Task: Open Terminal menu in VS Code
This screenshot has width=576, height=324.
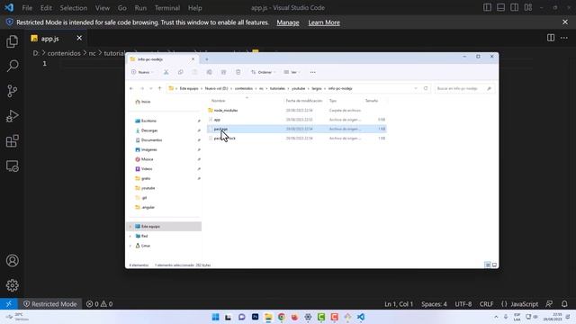Action: pyautogui.click(x=167, y=8)
